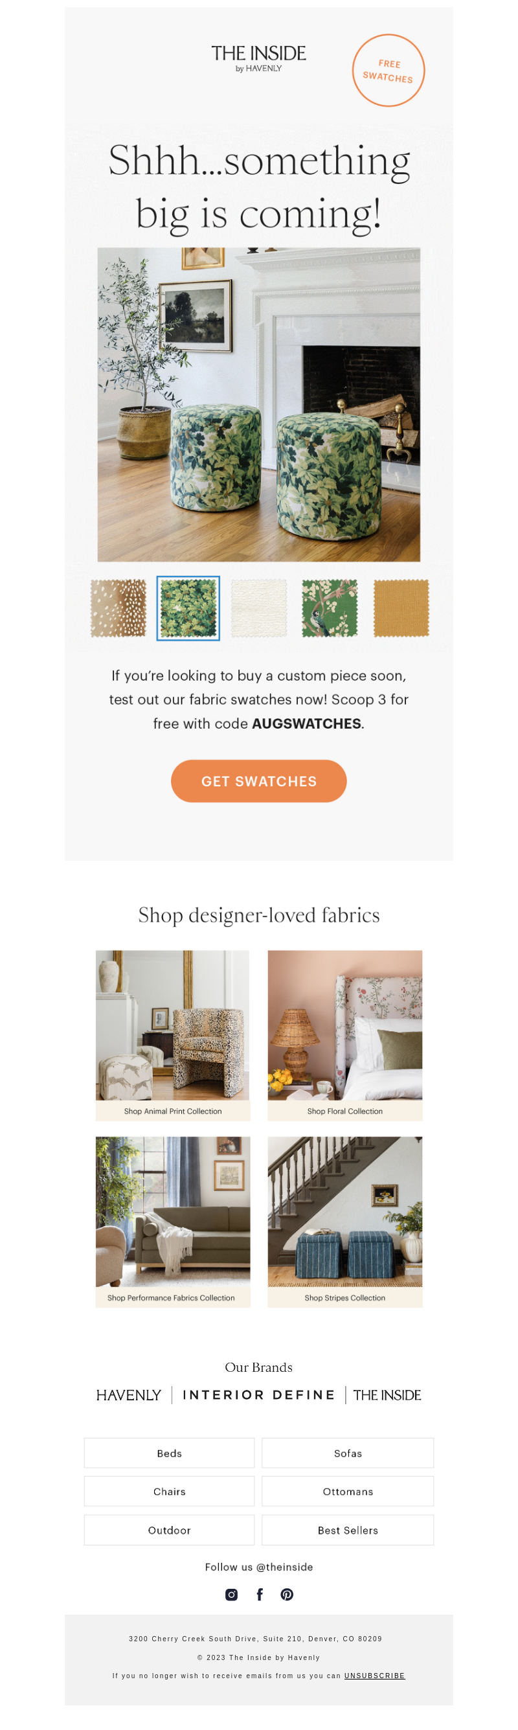Click the Unsubscribe link

[374, 1676]
